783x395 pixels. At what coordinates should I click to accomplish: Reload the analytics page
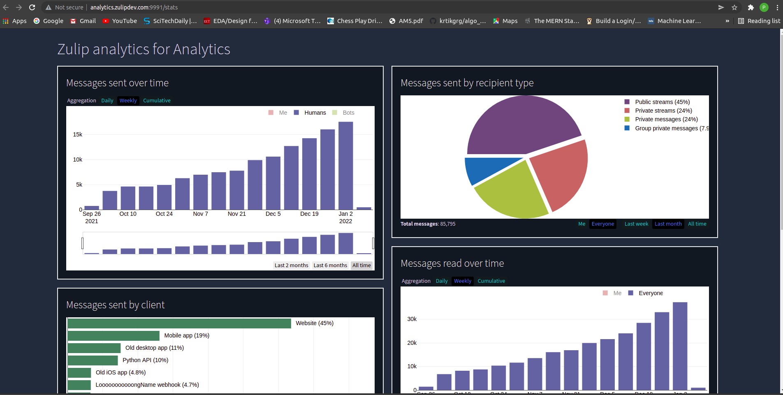32,7
